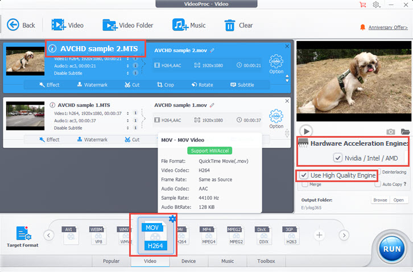Select AVI output format
Image resolution: width=413 pixels, height=272 pixels.
pyautogui.click(x=71, y=235)
